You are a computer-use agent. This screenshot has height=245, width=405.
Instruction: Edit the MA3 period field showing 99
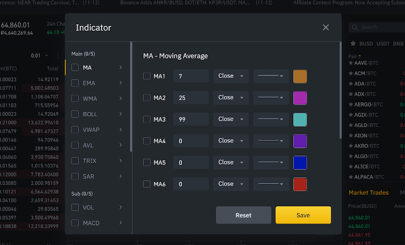[191, 119]
